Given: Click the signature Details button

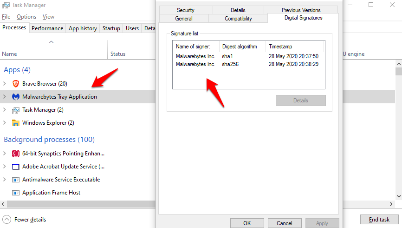Looking at the screenshot, I should (301, 101).
